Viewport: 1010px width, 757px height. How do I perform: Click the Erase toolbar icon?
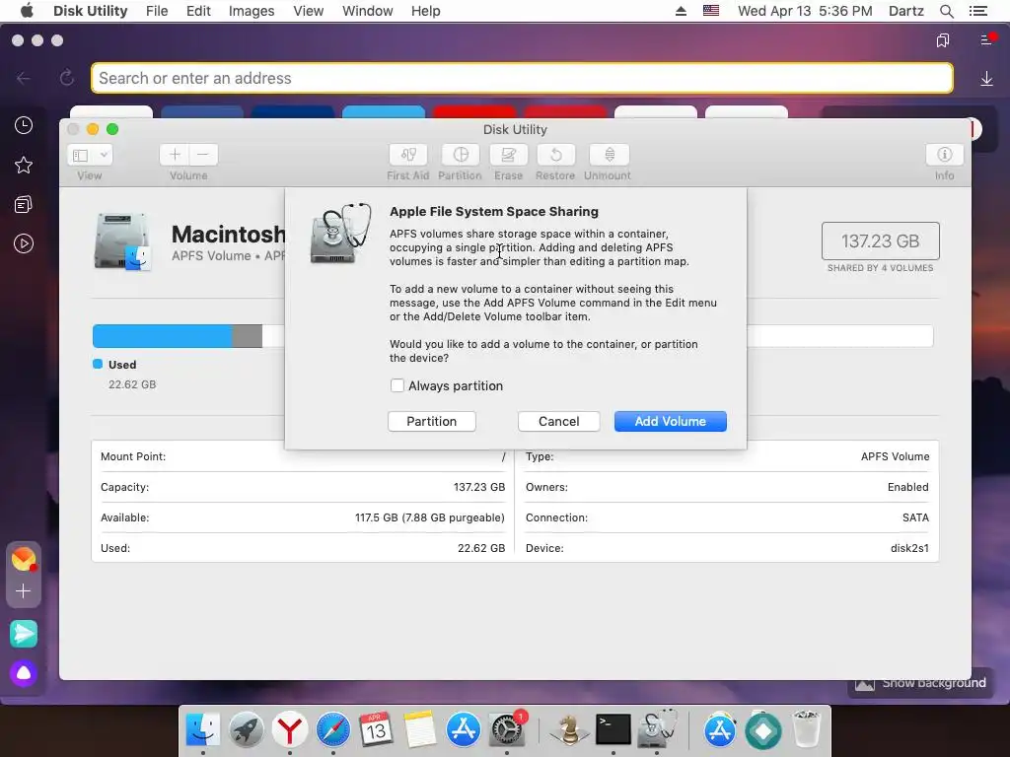[x=508, y=155]
